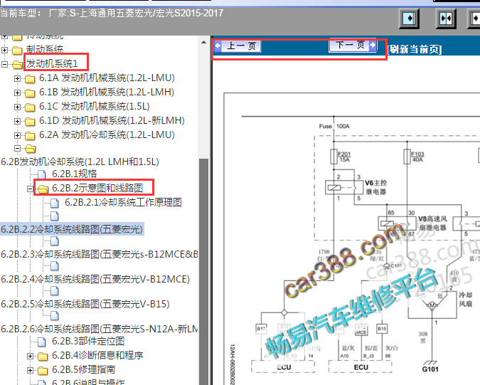Click the 刷新当前页 refresh link

tap(415, 49)
